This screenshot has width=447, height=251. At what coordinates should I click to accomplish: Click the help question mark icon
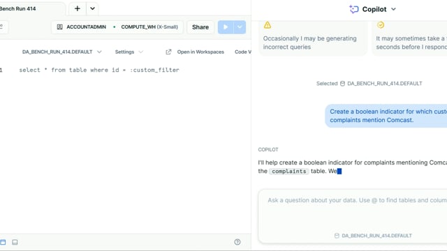(x=237, y=242)
